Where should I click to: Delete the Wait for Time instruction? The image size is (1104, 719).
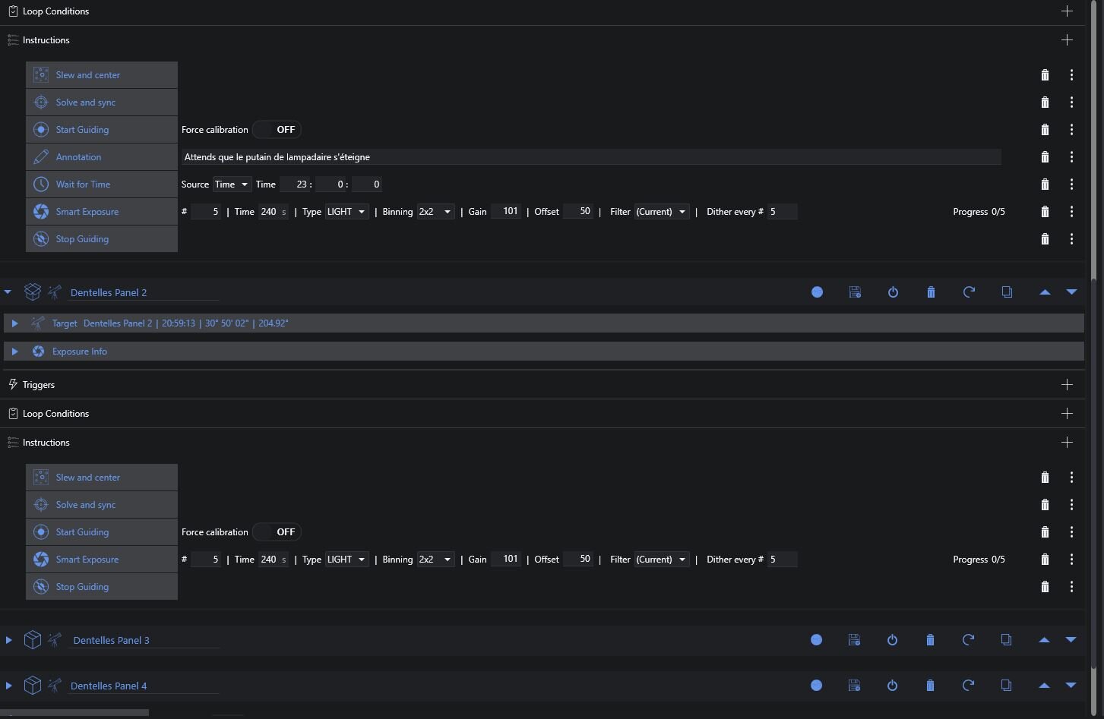[x=1045, y=184]
